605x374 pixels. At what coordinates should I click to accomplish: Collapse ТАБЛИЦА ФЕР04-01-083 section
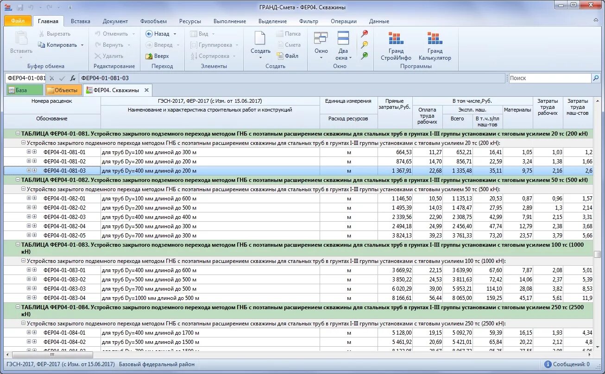(18, 244)
